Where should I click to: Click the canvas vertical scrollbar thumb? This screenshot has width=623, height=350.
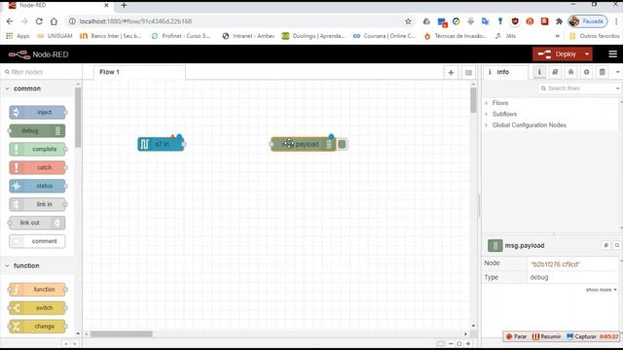tap(473, 100)
